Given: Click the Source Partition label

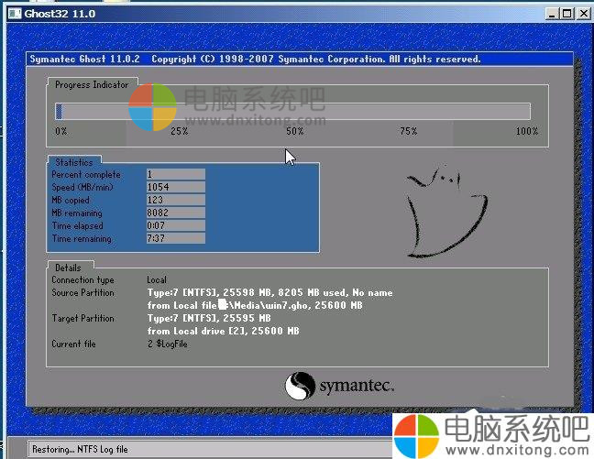Looking at the screenshot, I should [x=82, y=293].
